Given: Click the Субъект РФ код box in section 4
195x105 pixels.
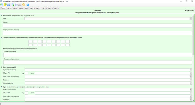Looking at the screenshot, I should (26, 93).
